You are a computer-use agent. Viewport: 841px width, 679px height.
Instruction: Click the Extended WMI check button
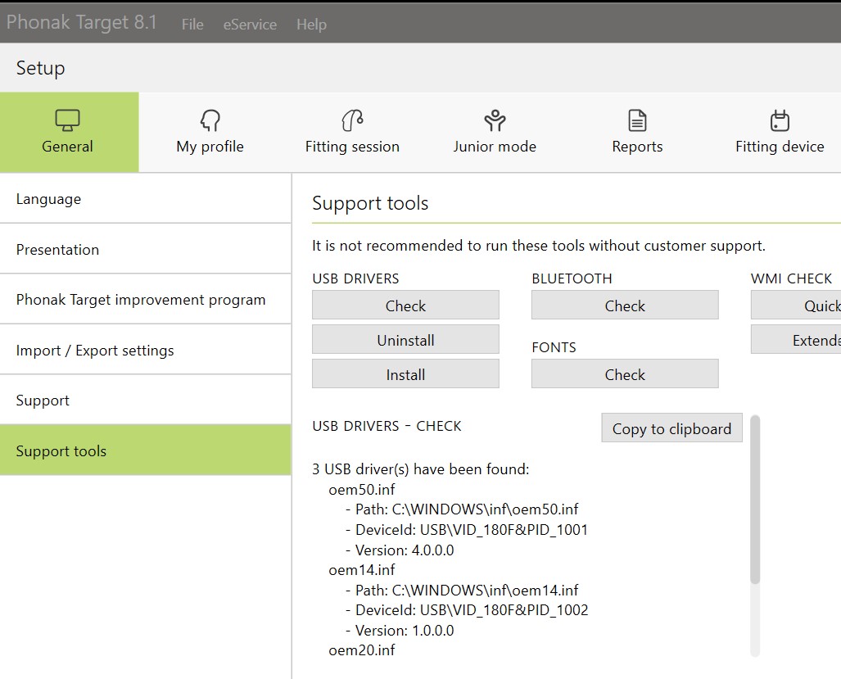tap(796, 339)
